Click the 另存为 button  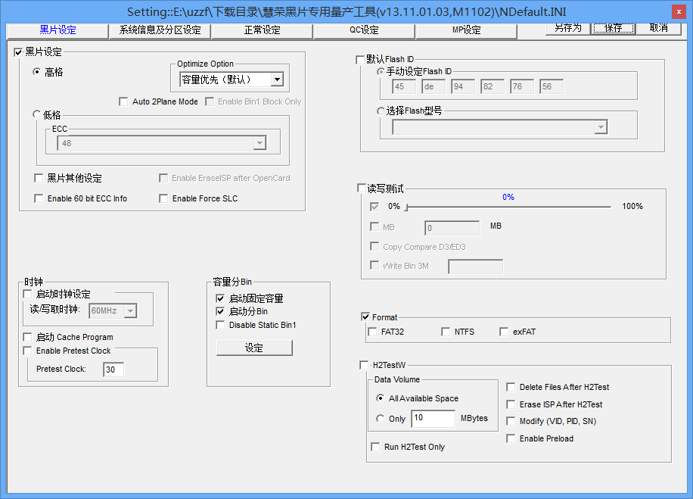pyautogui.click(x=568, y=28)
